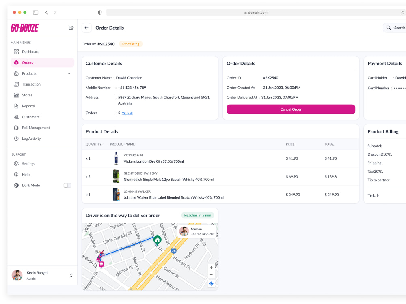The height and width of the screenshot is (304, 406).
Task: Click the pink driver vehicle marker on map
Action: click(x=100, y=256)
